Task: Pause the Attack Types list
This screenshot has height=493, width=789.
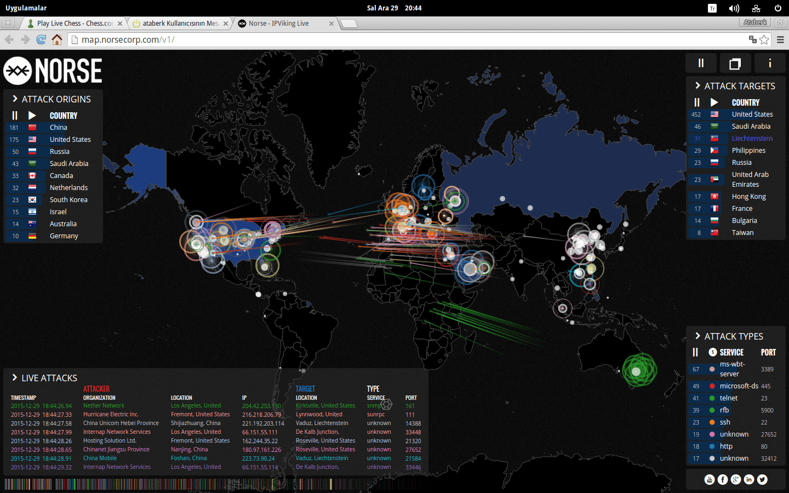Action: pyautogui.click(x=695, y=352)
